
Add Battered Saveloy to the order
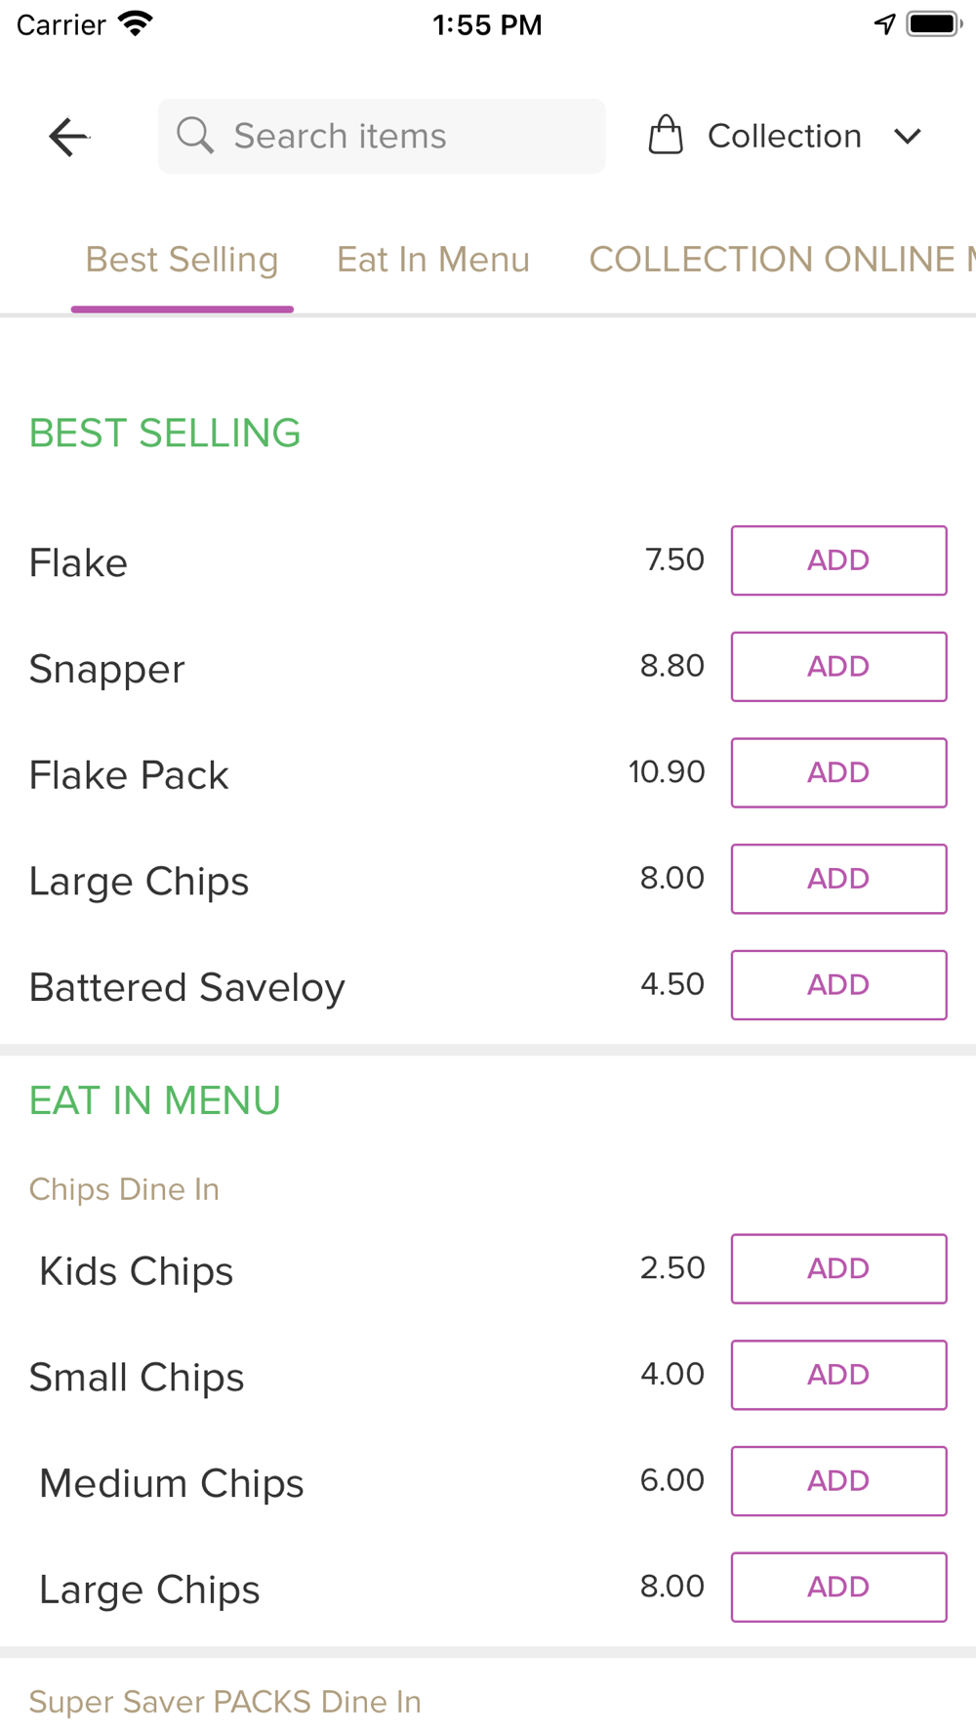(839, 985)
